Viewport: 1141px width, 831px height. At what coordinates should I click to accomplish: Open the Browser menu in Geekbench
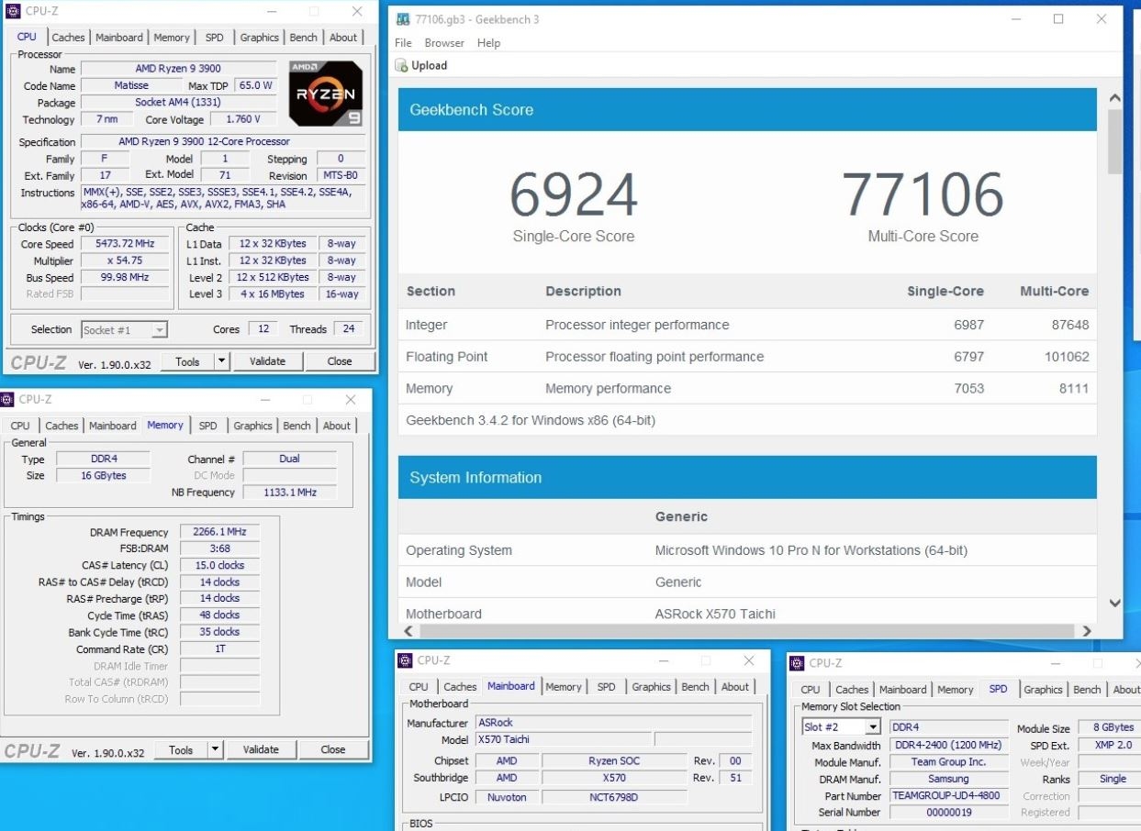444,42
